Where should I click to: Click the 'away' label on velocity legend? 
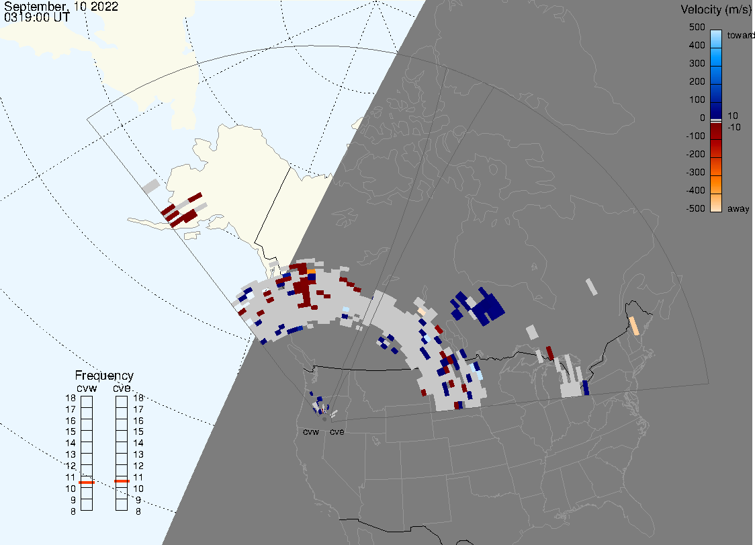738,208
